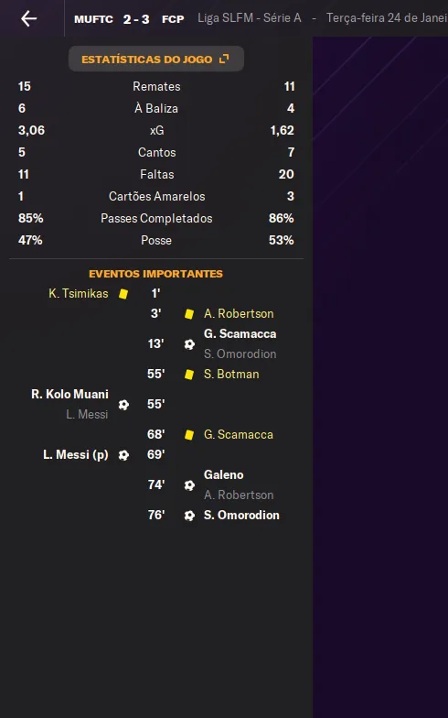
Task: Select goal scorer Galeno
Action: (x=223, y=474)
